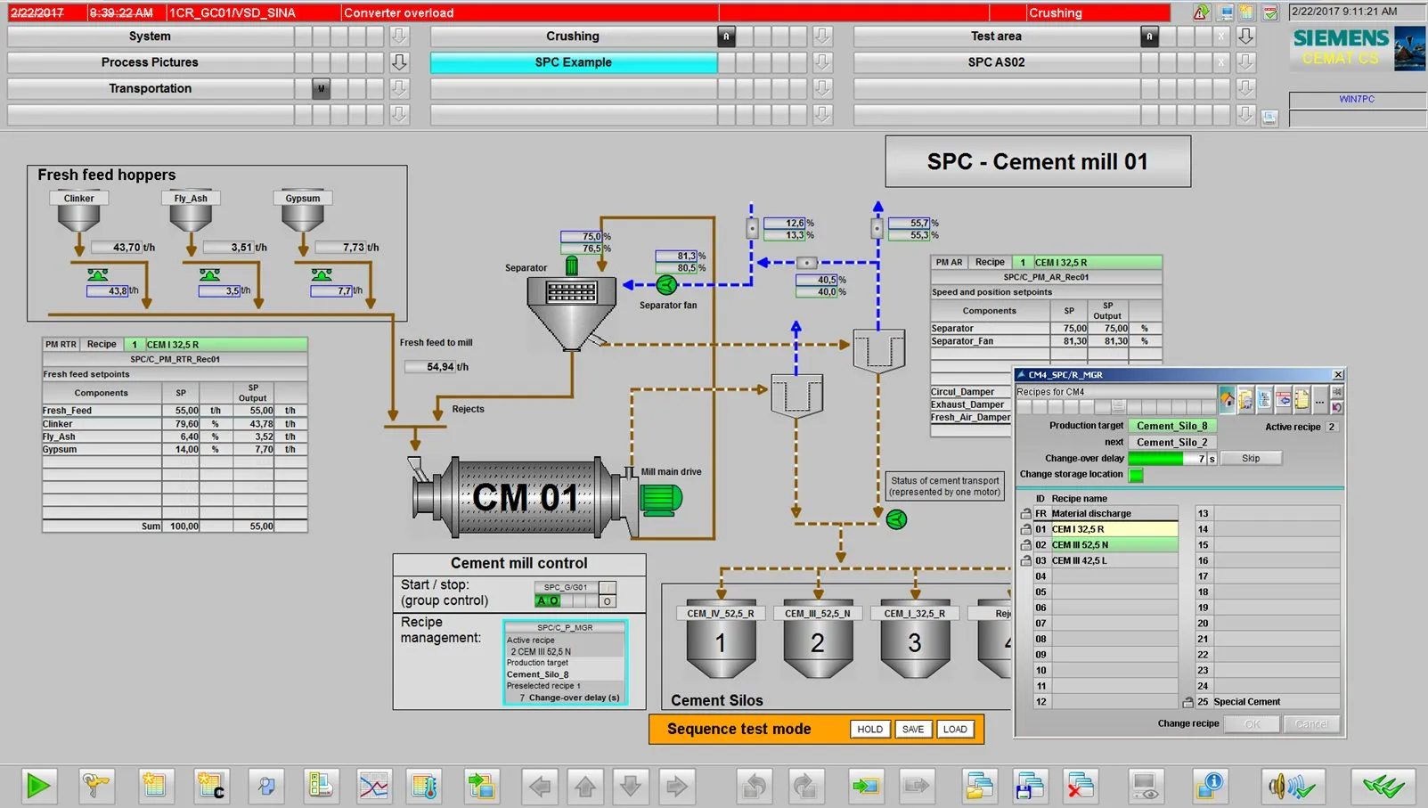
Task: Click the home icon in recipe manager
Action: (1227, 400)
